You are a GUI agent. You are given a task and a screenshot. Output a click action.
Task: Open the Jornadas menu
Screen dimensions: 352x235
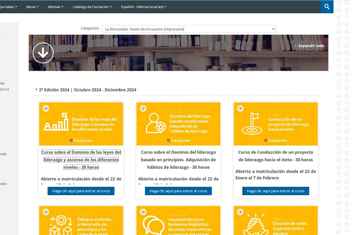(x=9, y=7)
